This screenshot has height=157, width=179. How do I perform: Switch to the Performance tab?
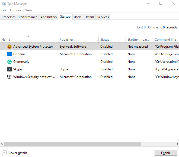pos(28,17)
